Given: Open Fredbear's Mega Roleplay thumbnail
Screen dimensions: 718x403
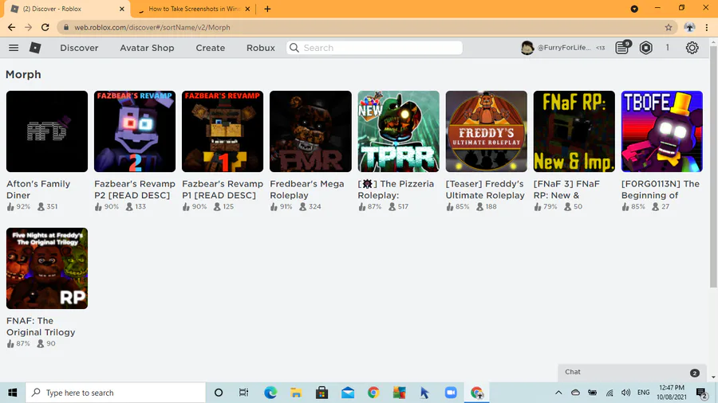Looking at the screenshot, I should 310,131.
